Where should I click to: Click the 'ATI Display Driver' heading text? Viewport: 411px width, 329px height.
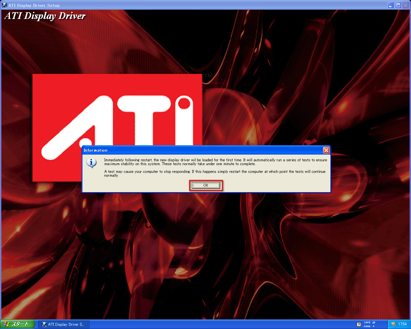45,16
